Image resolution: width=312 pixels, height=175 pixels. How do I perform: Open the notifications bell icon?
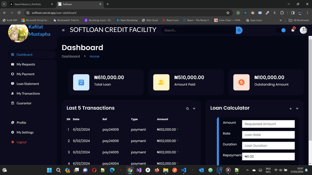coord(293,30)
